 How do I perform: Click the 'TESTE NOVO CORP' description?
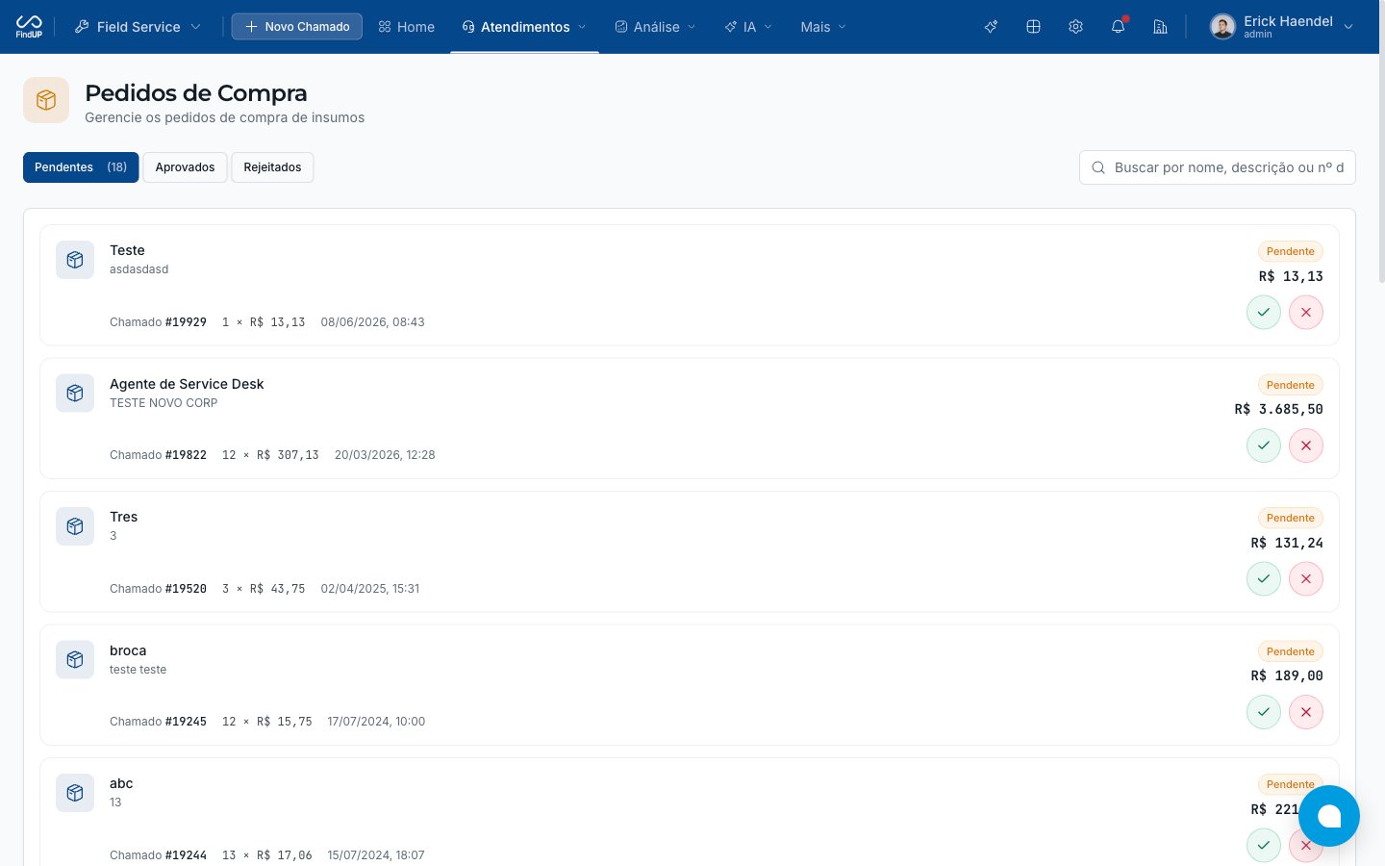(164, 403)
